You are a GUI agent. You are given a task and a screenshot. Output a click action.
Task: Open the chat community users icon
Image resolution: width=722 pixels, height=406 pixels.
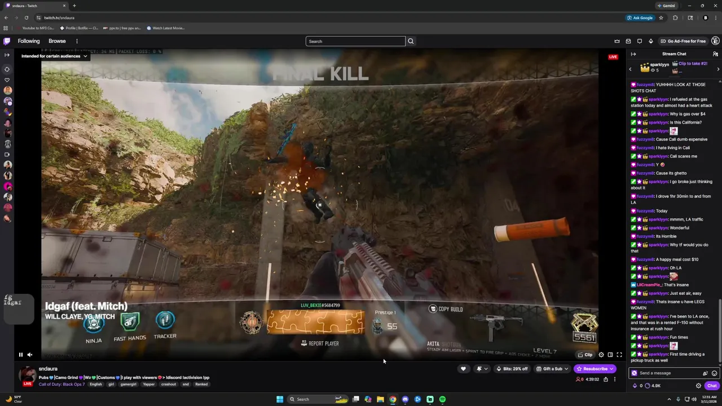(x=715, y=54)
